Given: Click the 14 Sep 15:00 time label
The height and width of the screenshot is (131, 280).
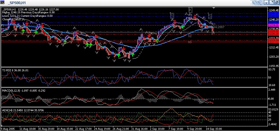Looking at the screenshot, I should [214, 129].
